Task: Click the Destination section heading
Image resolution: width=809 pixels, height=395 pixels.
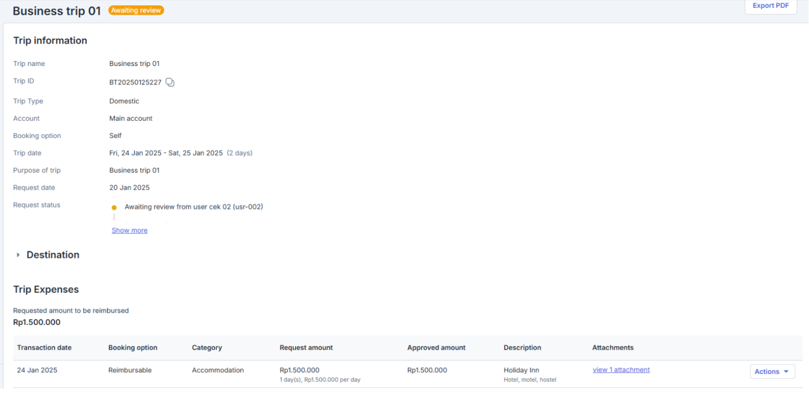Action: tap(53, 255)
